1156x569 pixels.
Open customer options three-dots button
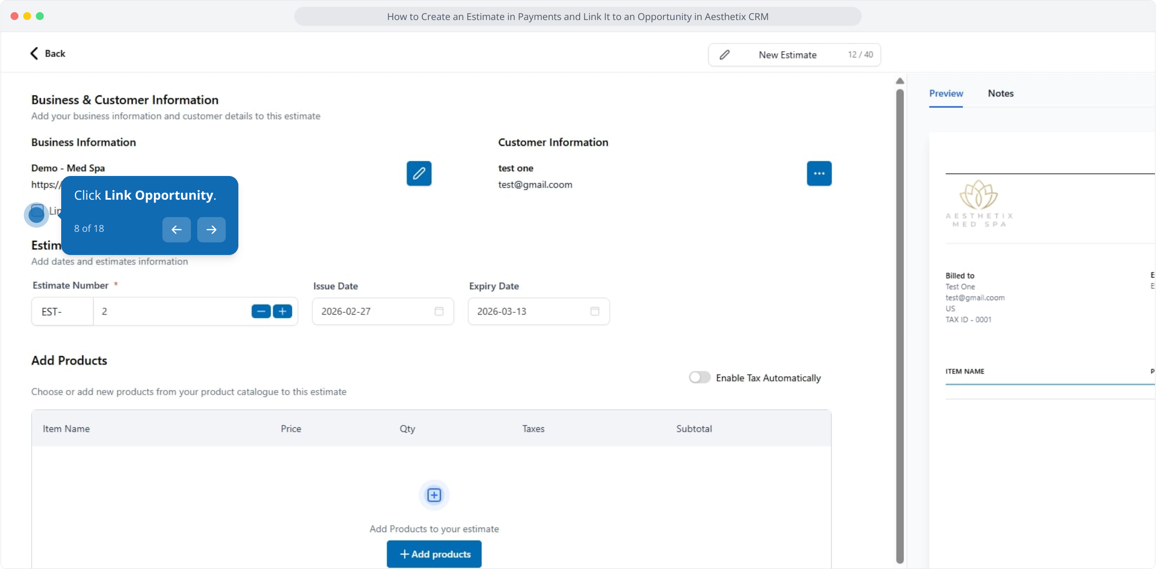click(819, 173)
